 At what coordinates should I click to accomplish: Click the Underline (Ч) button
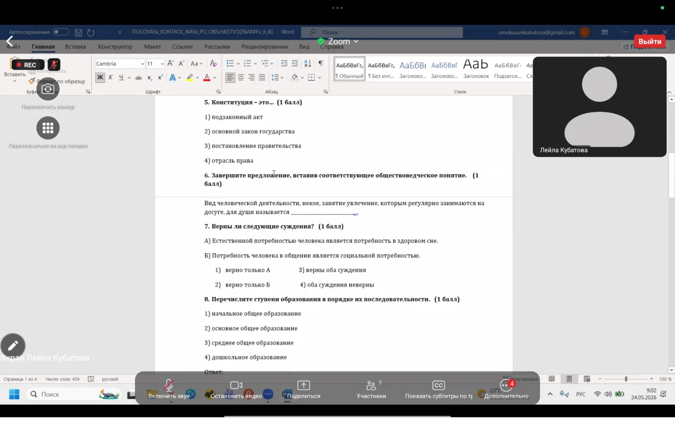tap(121, 77)
